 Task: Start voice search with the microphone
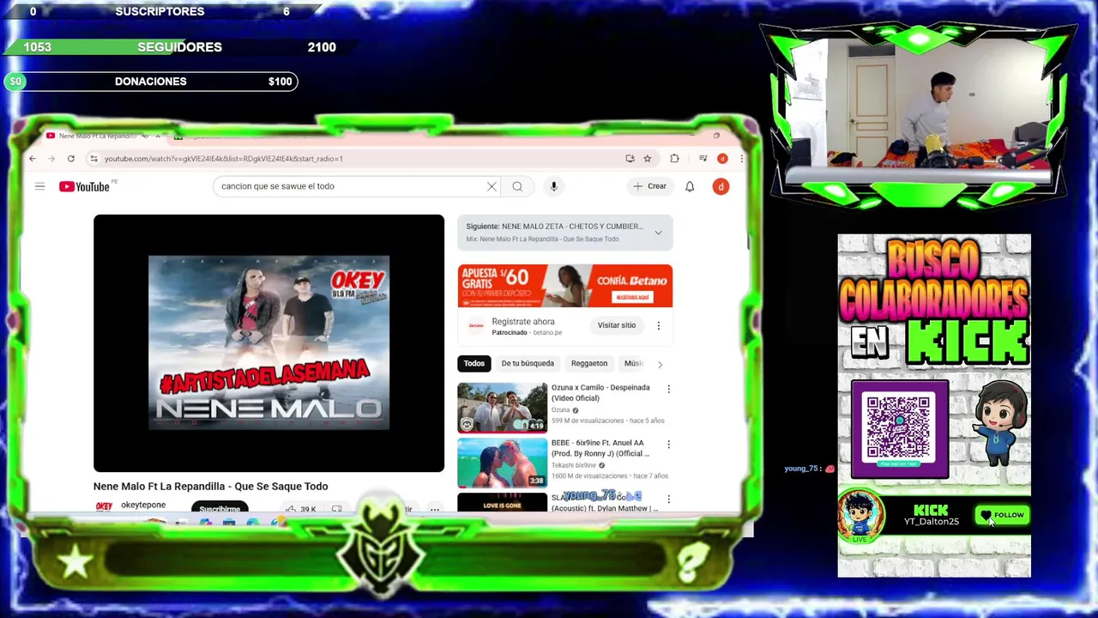553,186
